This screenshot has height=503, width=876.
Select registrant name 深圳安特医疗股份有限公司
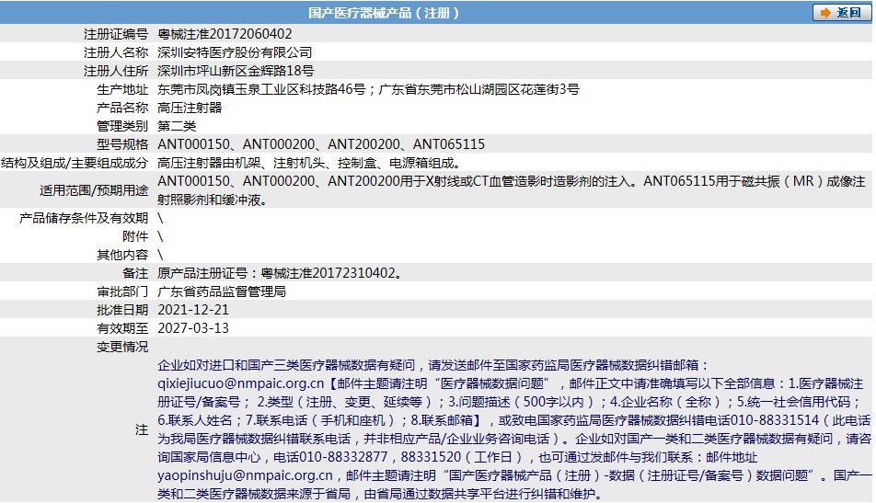(x=235, y=52)
